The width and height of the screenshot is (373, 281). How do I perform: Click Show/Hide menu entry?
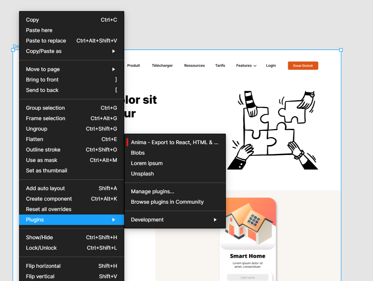point(72,237)
